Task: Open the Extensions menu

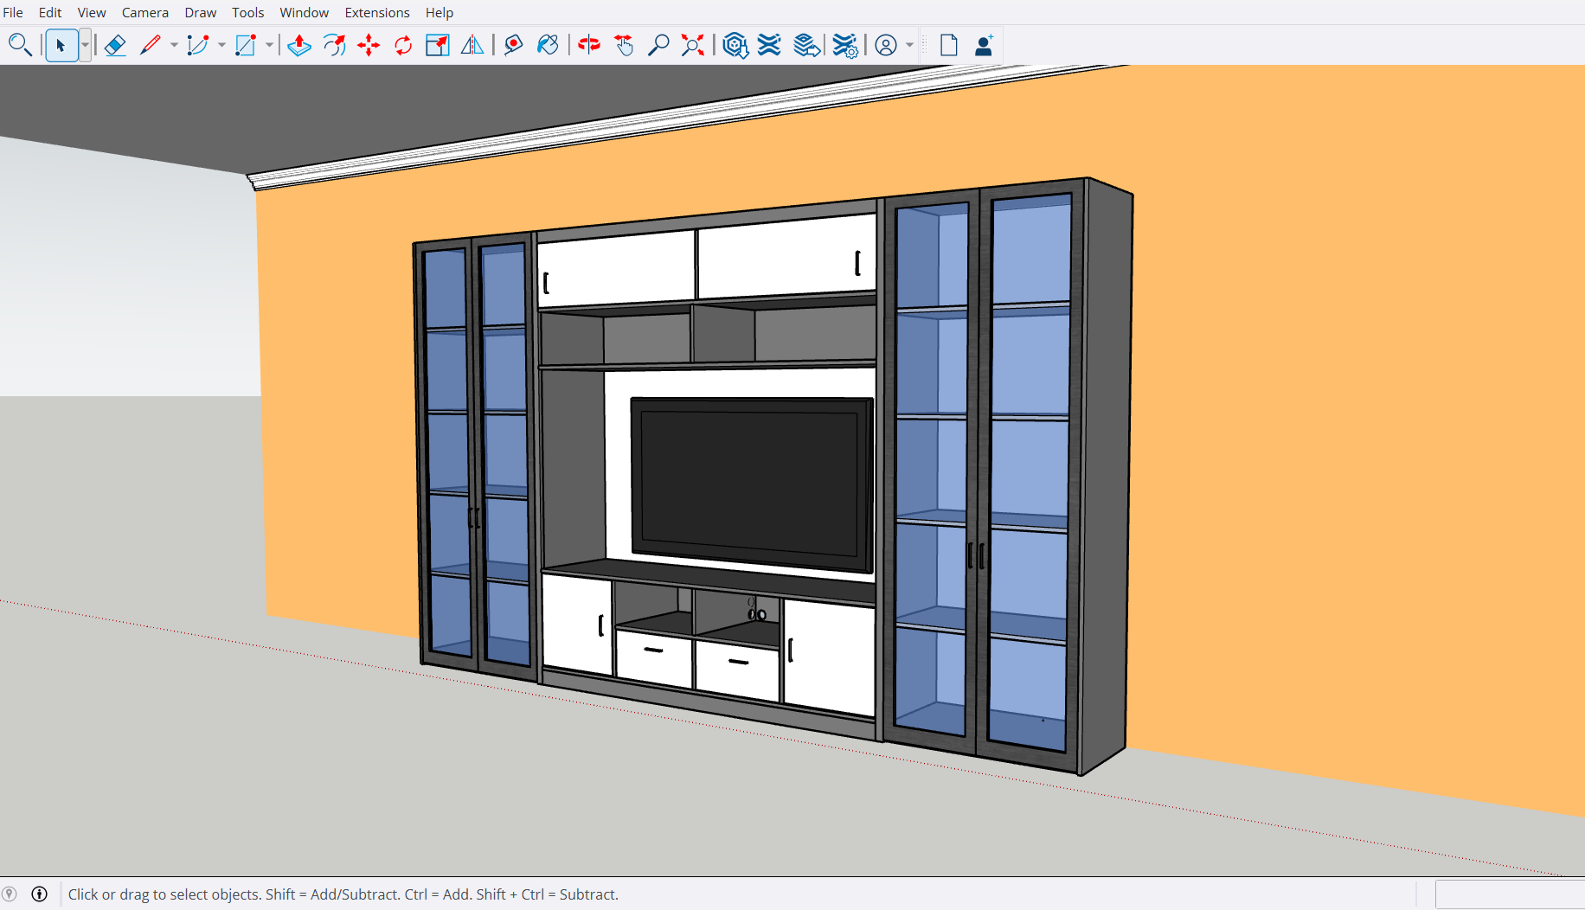Action: click(x=377, y=12)
